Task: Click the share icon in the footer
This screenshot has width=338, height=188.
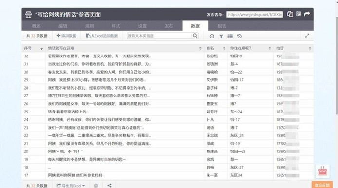Action: click(x=109, y=186)
